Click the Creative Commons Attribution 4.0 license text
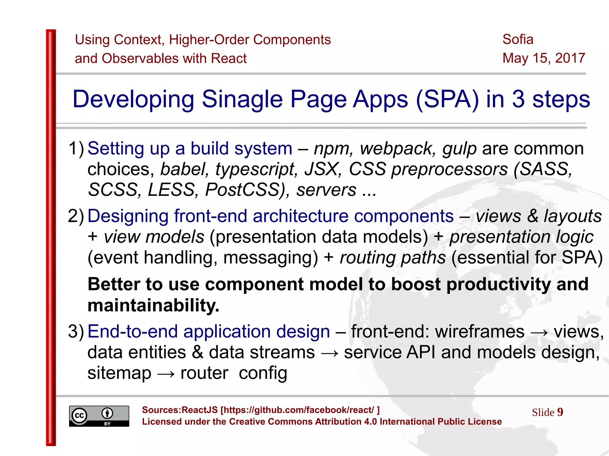 point(322,422)
